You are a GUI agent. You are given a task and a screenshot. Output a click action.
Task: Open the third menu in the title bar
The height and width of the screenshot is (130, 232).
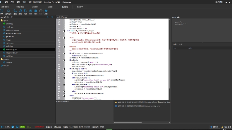18,2
